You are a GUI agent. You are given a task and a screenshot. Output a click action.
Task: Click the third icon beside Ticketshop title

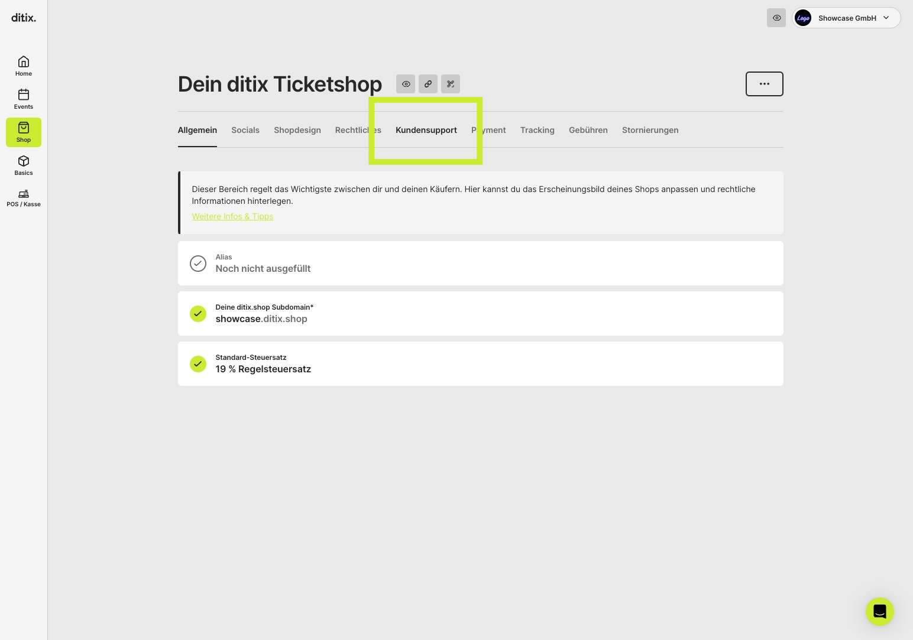[x=451, y=84]
